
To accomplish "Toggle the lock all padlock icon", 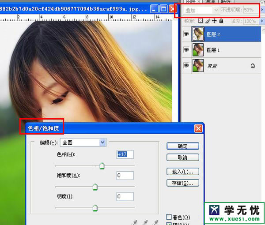I will [221, 21].
